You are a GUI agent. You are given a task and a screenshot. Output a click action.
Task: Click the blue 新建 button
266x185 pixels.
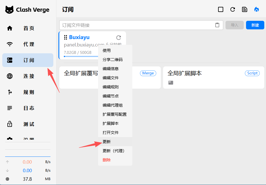[255, 25]
